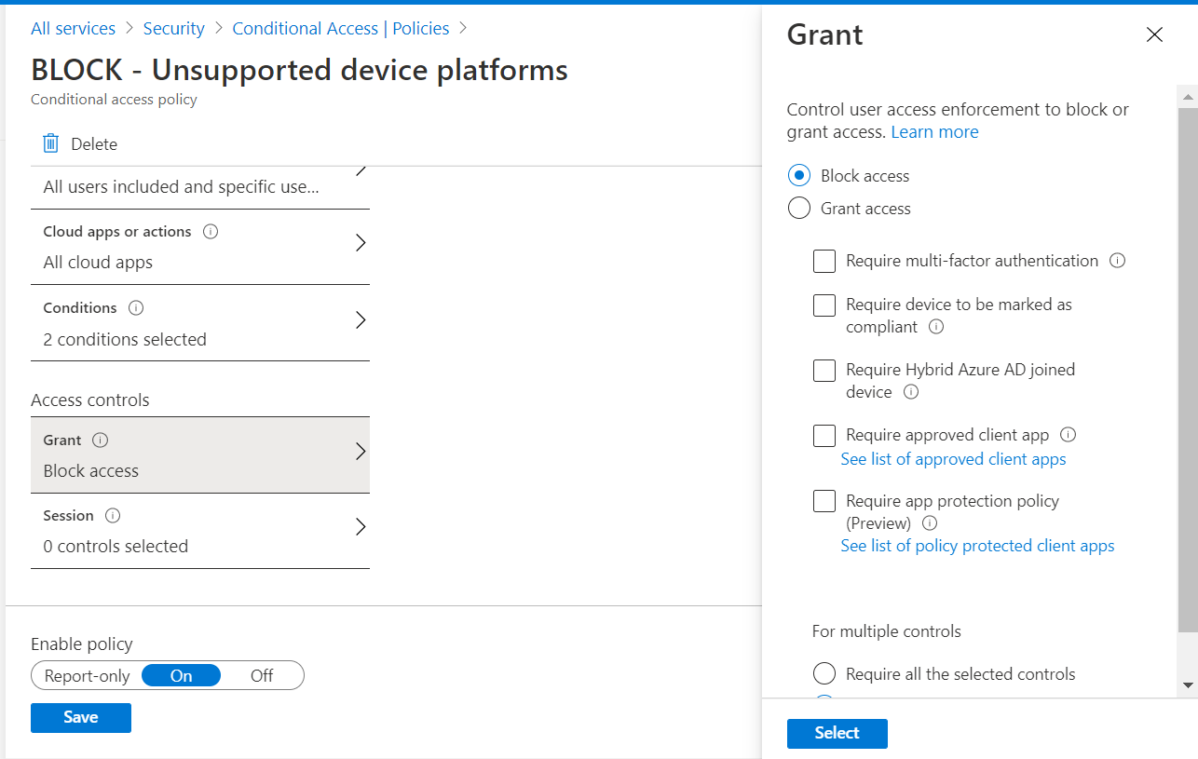Expand the Session row chevron

pos(361,527)
